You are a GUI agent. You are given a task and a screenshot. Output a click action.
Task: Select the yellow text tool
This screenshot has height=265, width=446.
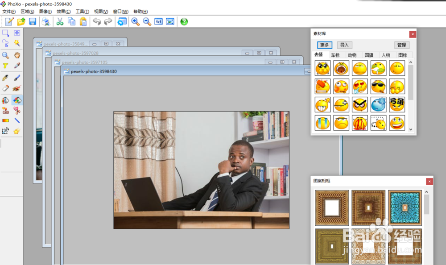5,66
